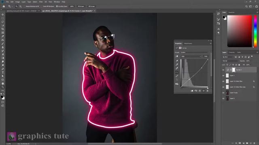Select the Clone Stamp tool
This screenshot has width=259, height=145.
3,47
